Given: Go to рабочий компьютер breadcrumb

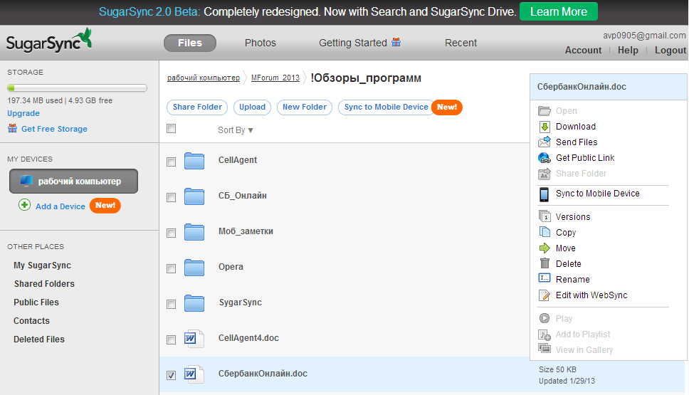Looking at the screenshot, I should click(x=204, y=78).
